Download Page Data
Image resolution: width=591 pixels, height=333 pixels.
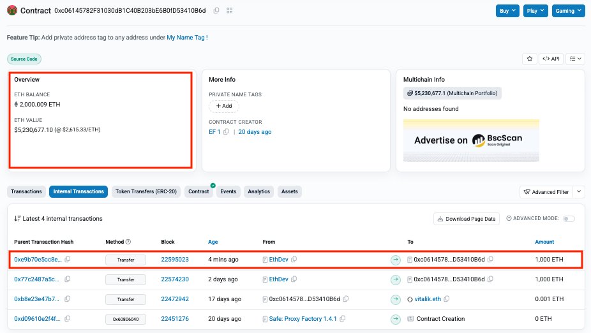[467, 219]
